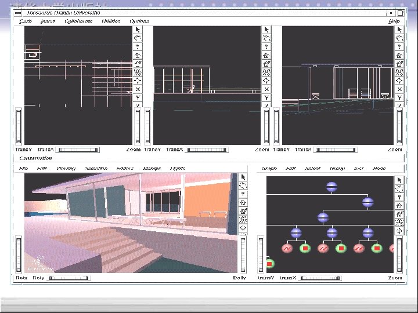
Task: Click the view-all icon in top-left viewer
Action: (x=138, y=72)
